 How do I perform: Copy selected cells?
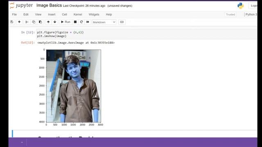[34, 22]
